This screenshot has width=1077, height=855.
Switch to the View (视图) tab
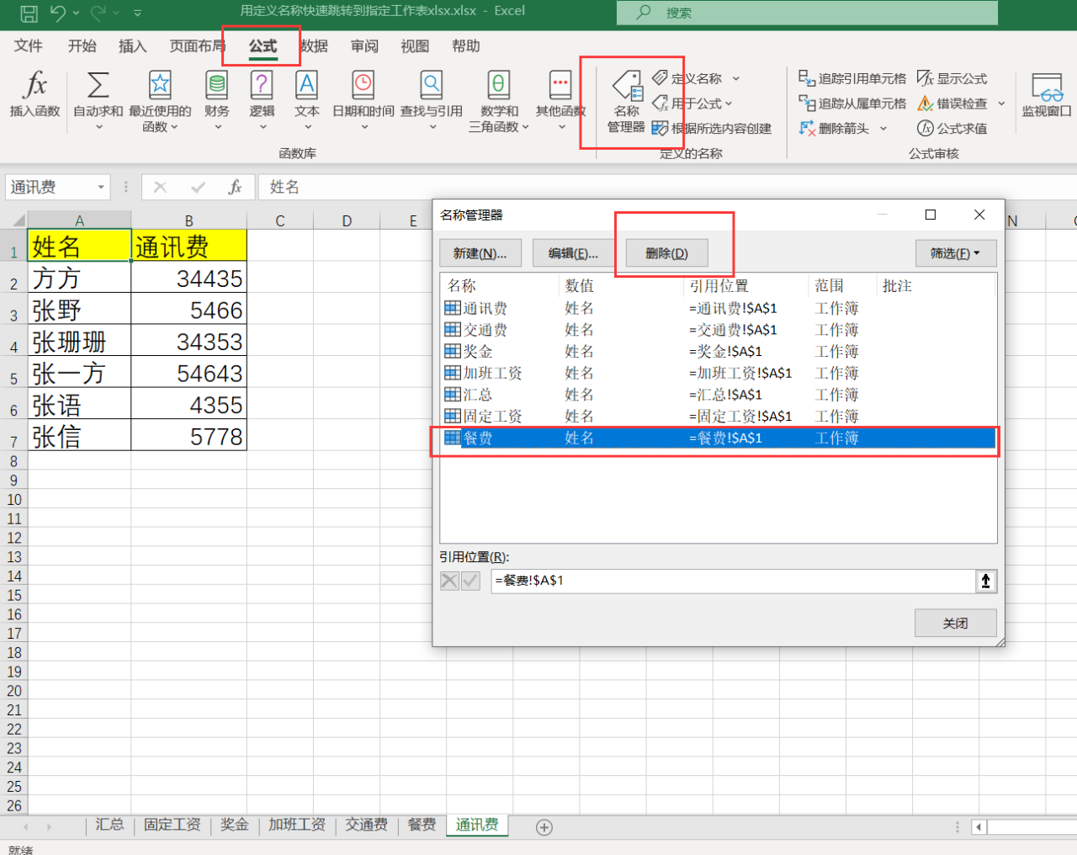(x=415, y=46)
